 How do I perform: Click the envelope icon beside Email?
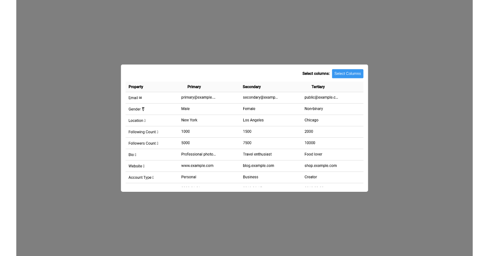[141, 98]
